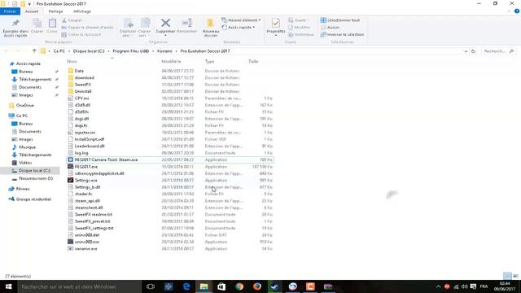Select Téléchargements under Accès rapide

tap(35, 80)
